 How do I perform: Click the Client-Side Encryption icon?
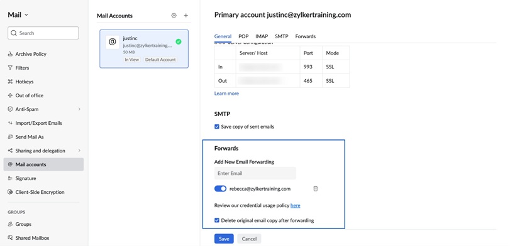coord(10,192)
